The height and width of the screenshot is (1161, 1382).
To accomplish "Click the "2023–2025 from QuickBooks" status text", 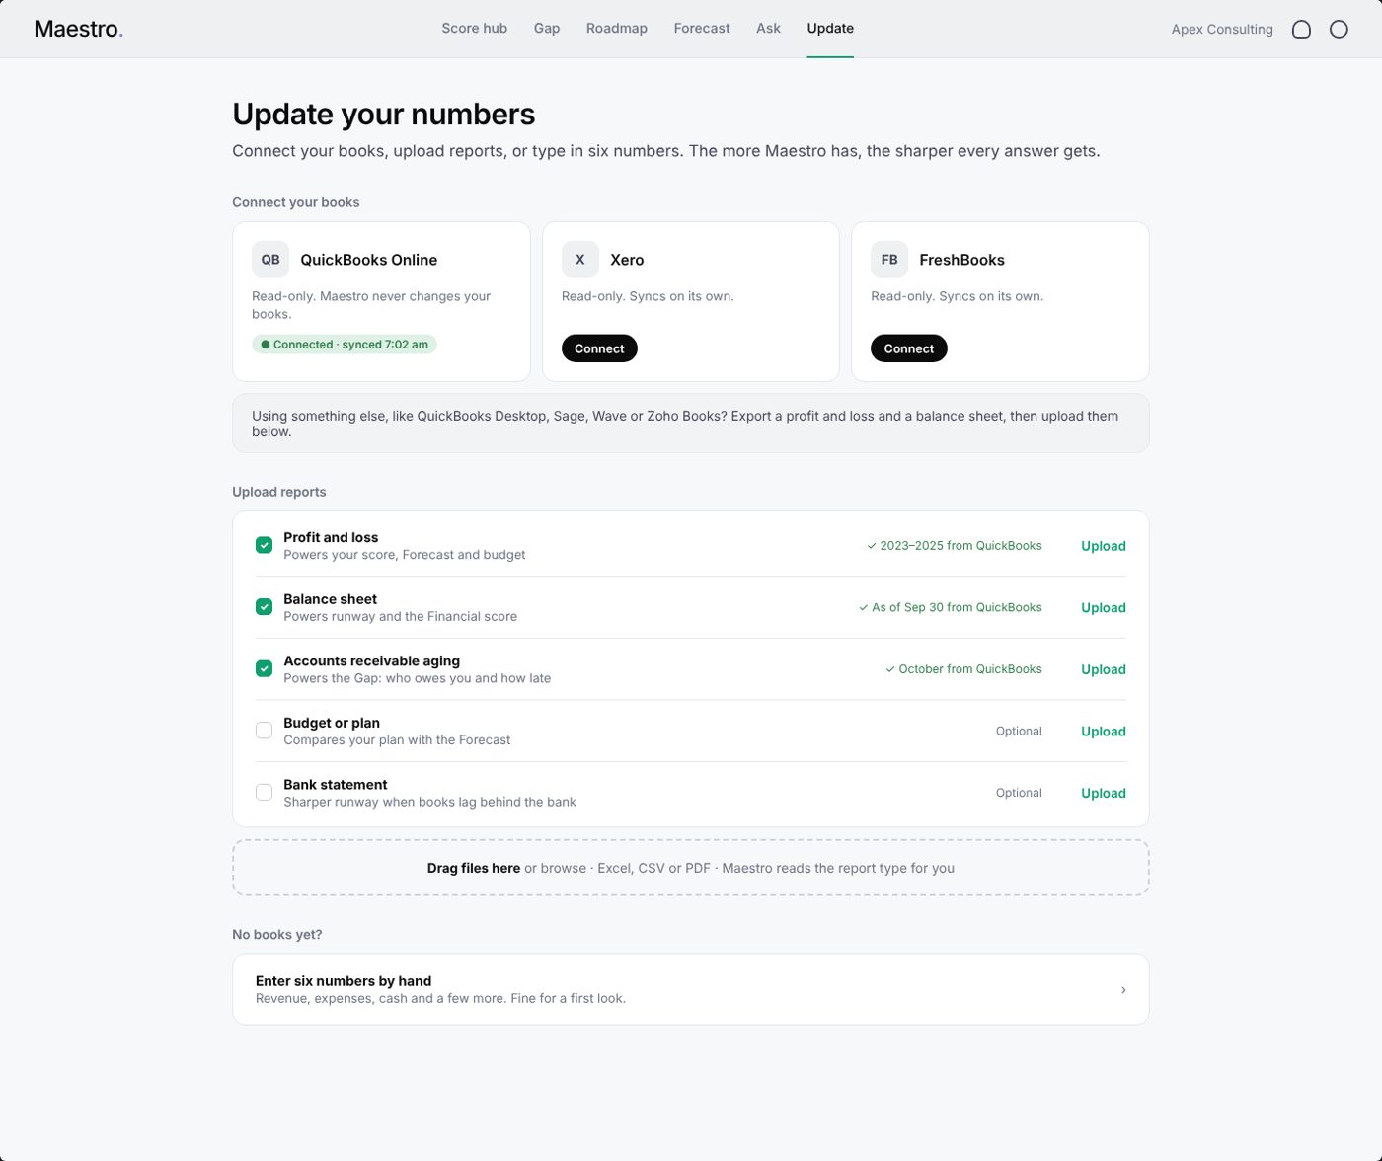I will click(x=955, y=546).
